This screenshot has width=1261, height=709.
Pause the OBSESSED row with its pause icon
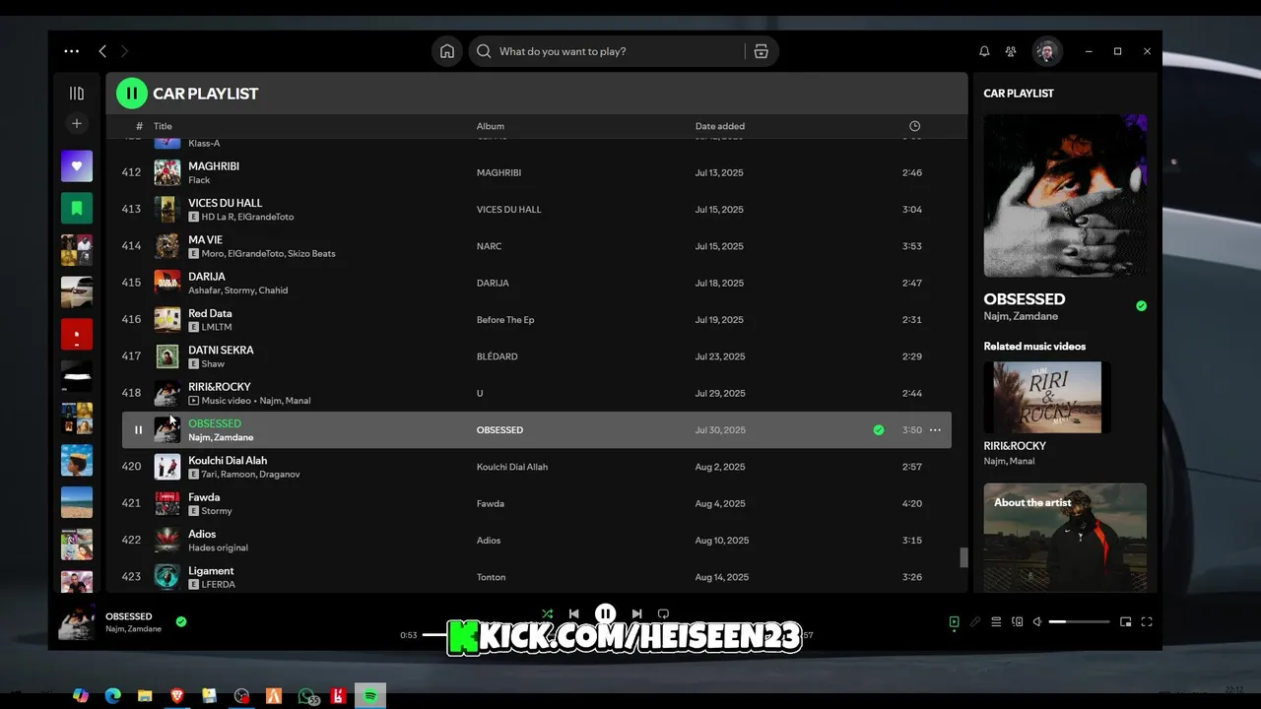tap(138, 430)
